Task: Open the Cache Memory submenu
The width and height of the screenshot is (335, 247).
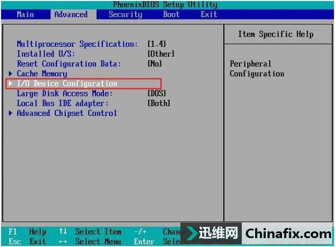Action: pyautogui.click(x=42, y=74)
